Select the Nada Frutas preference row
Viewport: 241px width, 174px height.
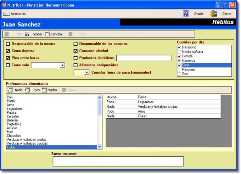click(x=163, y=116)
